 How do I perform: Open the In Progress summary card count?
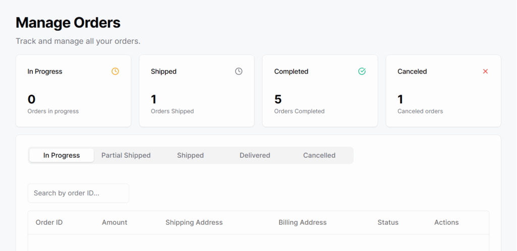[x=31, y=99]
